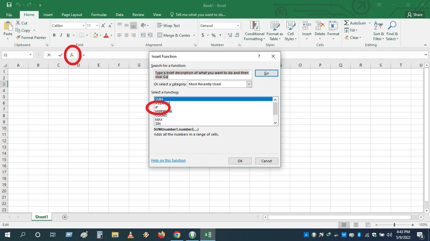Click the Go button in Insert Function
This screenshot has width=430, height=241.
[266, 73]
